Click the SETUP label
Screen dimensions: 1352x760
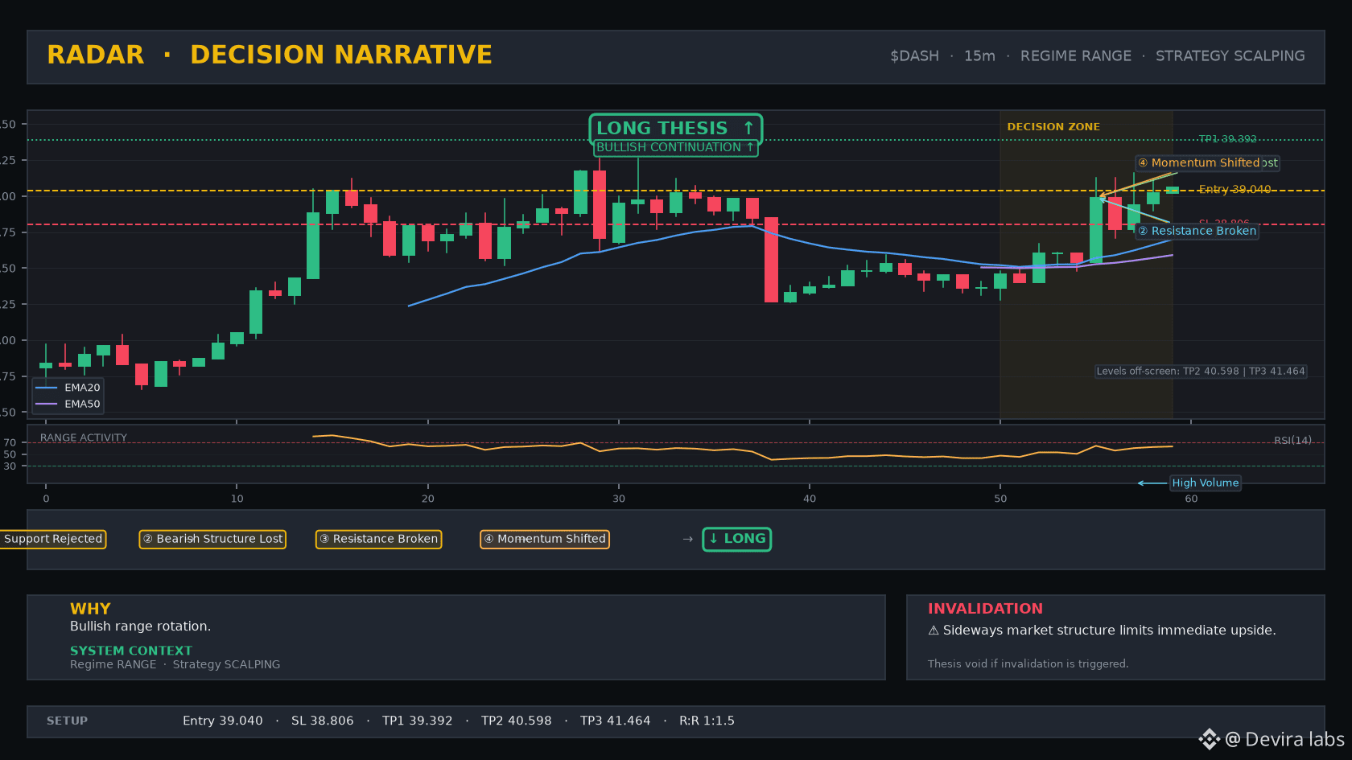tap(67, 721)
